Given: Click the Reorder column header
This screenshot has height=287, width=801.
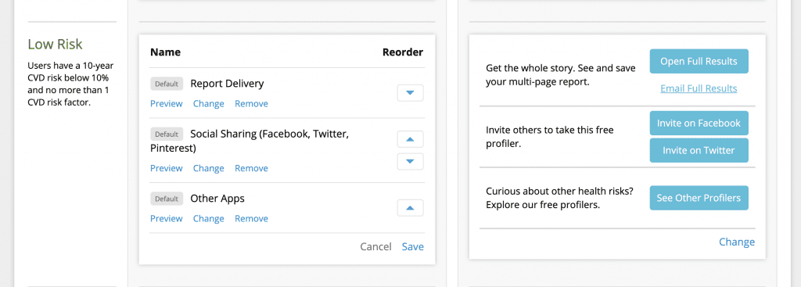Looking at the screenshot, I should tap(403, 52).
